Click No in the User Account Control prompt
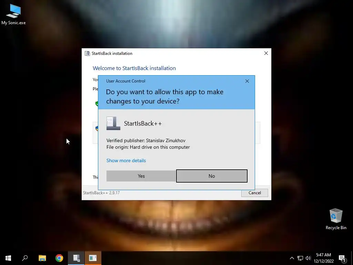Image resolution: width=353 pixels, height=265 pixels. [x=212, y=176]
